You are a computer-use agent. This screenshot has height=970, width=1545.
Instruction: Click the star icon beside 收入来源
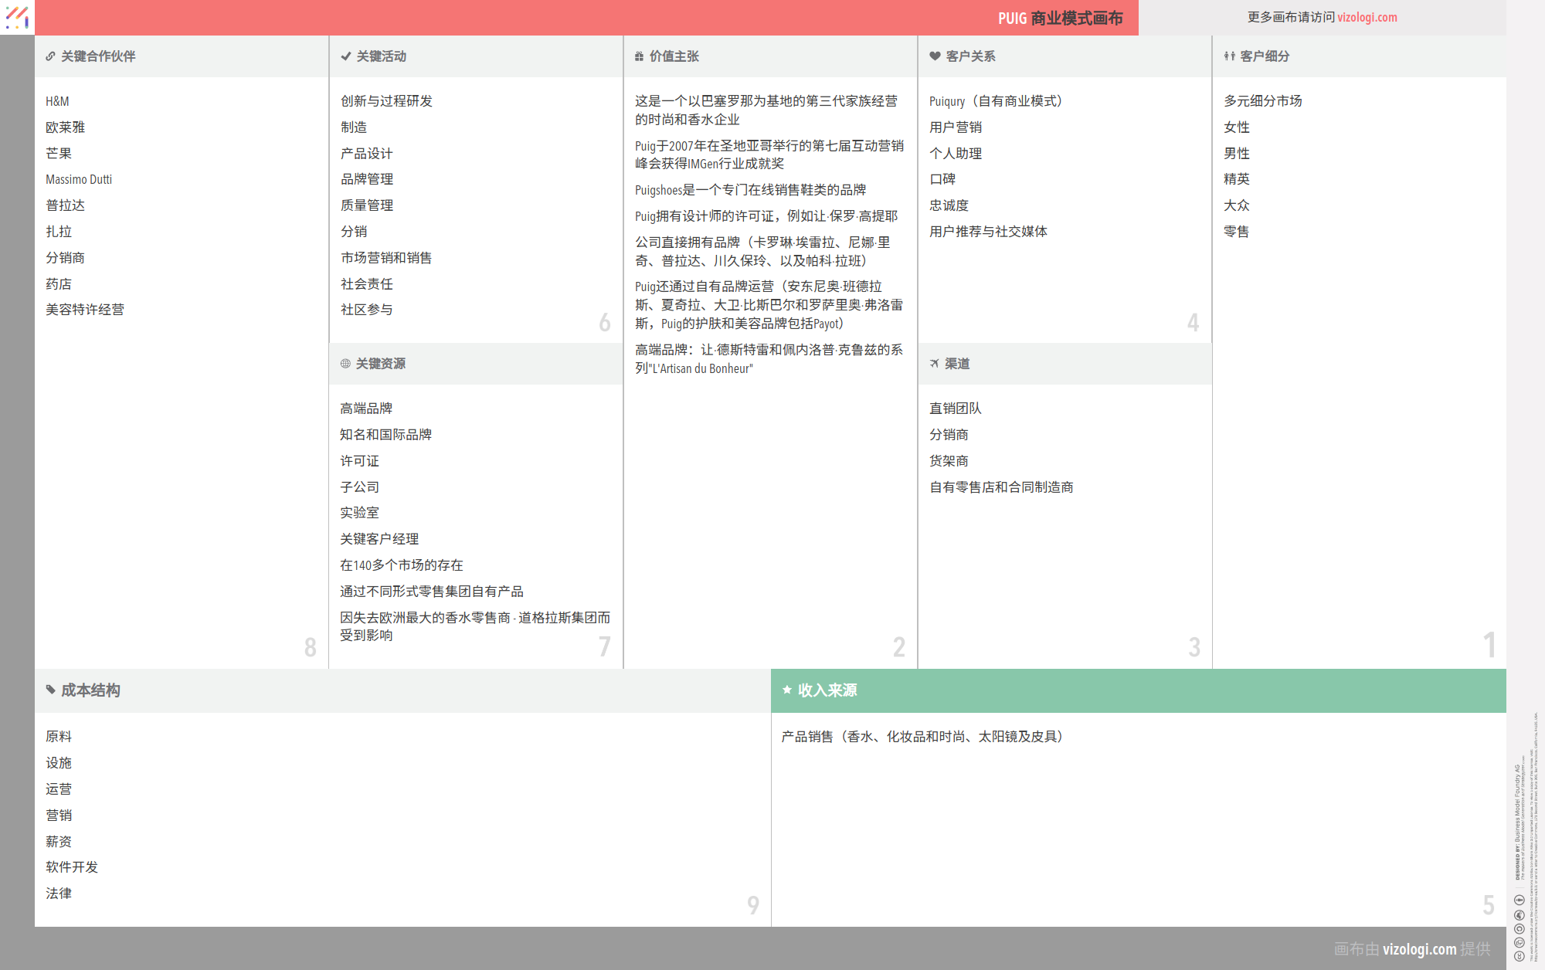point(787,690)
